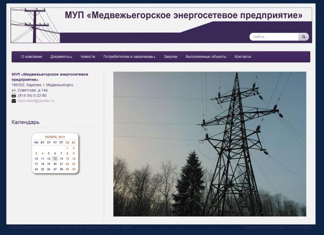Click the magnifier search button
The width and height of the screenshot is (324, 235).
pos(304,37)
